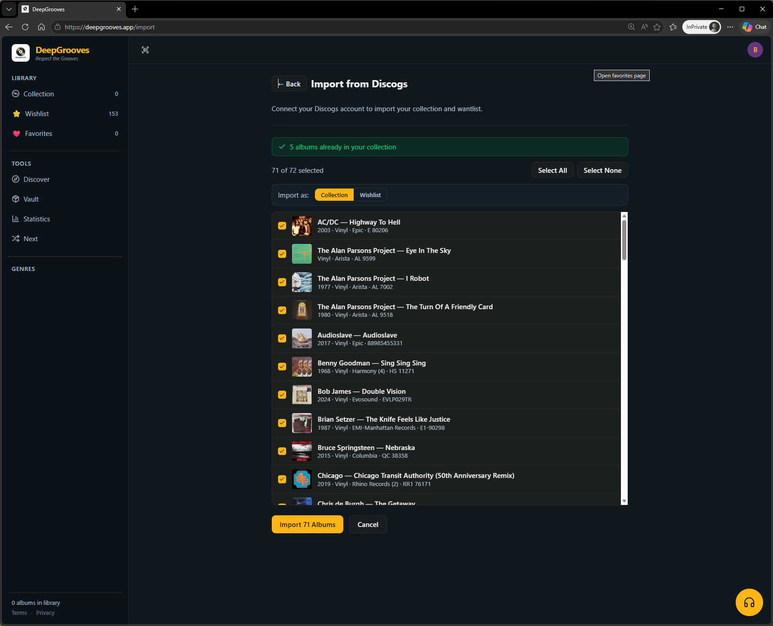Viewport: 773px width, 626px height.
Task: Click scrollbar up arrow in album list
Action: point(624,216)
